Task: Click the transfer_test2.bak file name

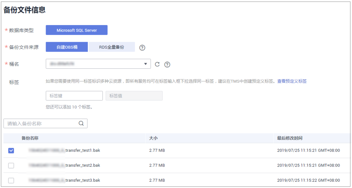Action: (82, 165)
